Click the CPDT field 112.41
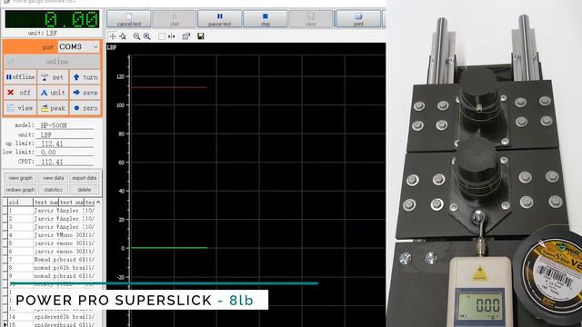This screenshot has height=327, width=582. (65, 162)
